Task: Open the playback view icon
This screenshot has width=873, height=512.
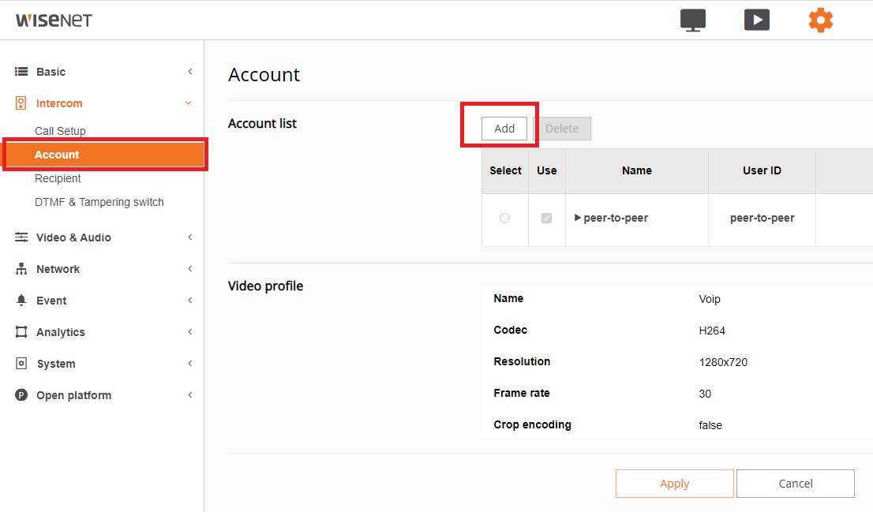Action: pyautogui.click(x=756, y=21)
